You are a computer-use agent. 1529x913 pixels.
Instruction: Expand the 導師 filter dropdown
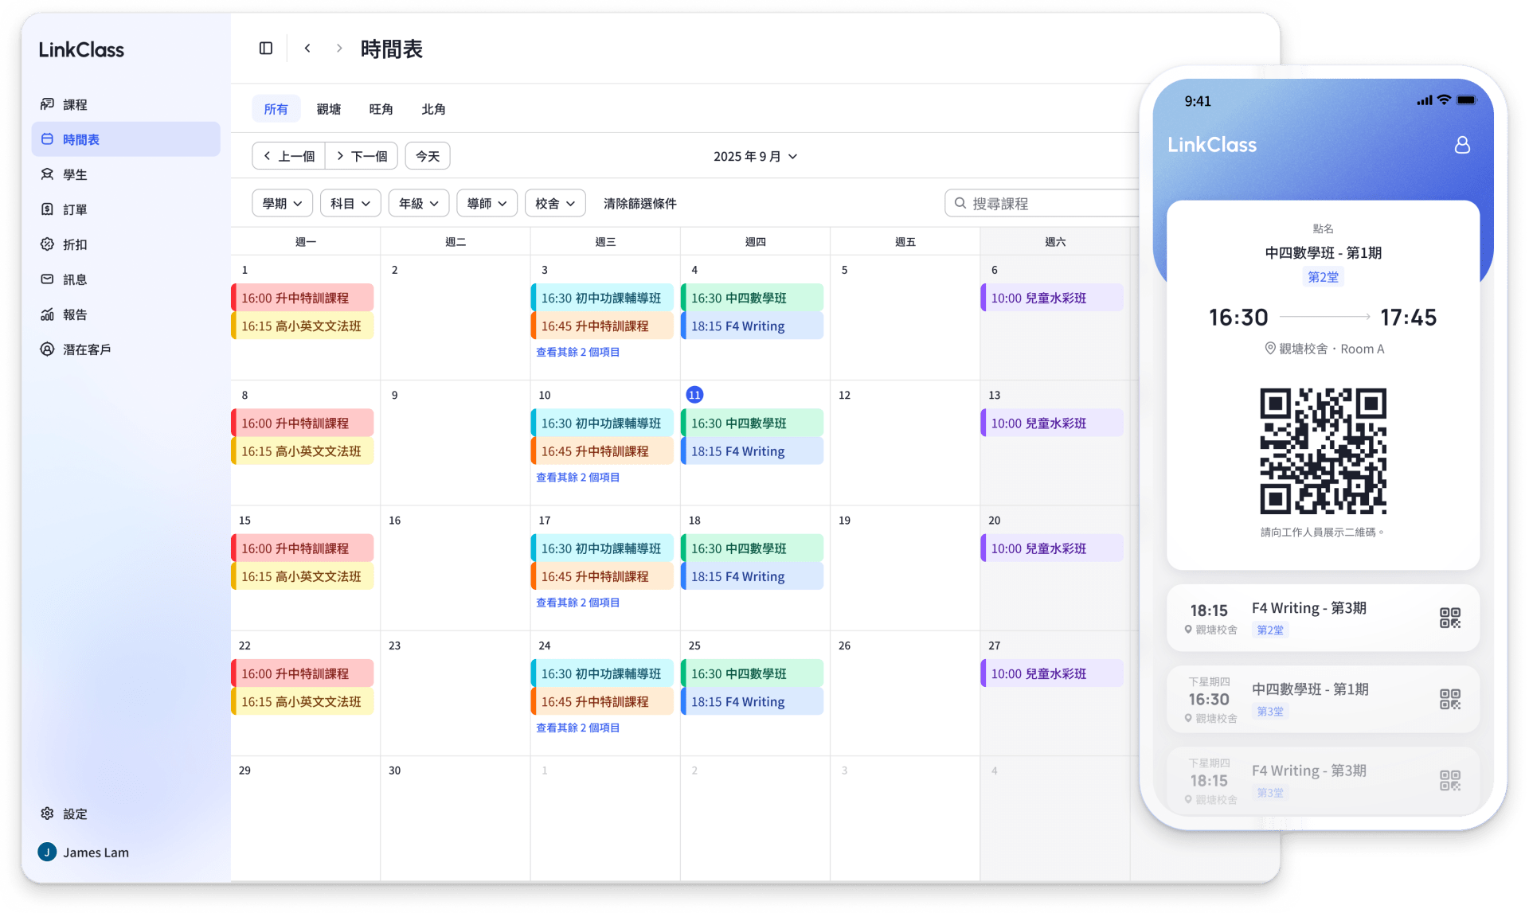[487, 203]
